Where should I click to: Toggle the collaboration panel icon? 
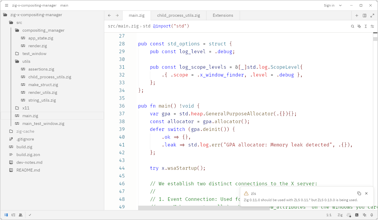[21, 215]
